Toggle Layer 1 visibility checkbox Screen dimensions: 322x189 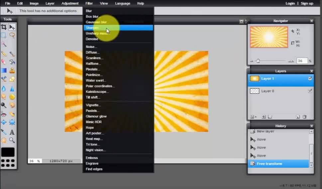(310, 79)
